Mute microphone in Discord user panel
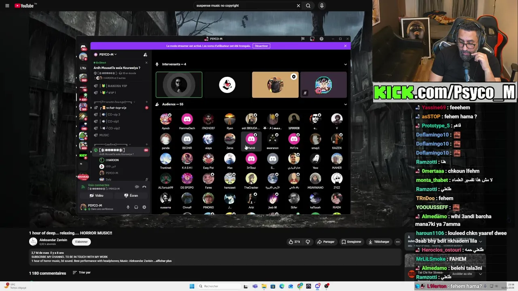The height and width of the screenshot is (291, 518). point(128,207)
